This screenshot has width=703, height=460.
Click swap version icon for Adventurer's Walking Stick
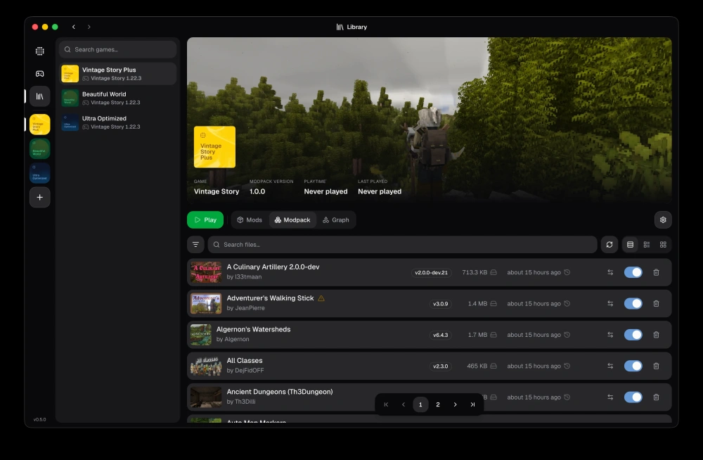[x=610, y=304]
